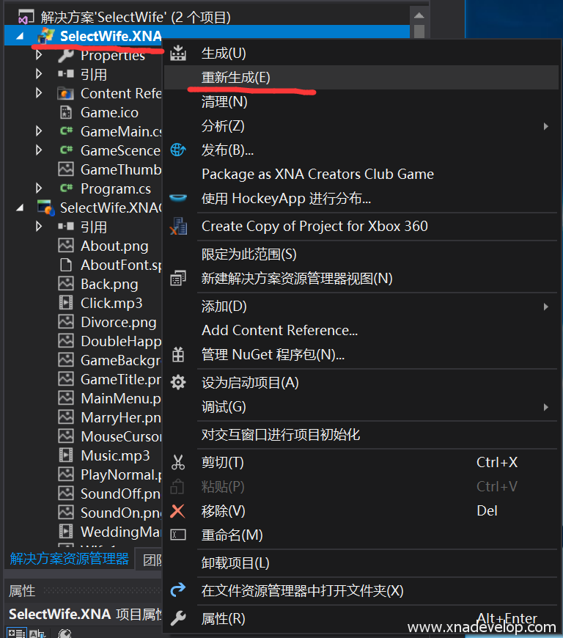Choose 清理(N) in the context menu
Image resolution: width=563 pixels, height=638 pixels.
point(224,102)
